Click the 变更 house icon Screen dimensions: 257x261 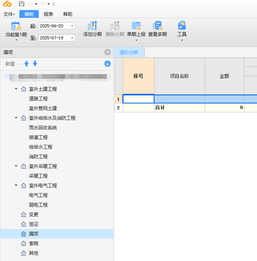(24, 215)
